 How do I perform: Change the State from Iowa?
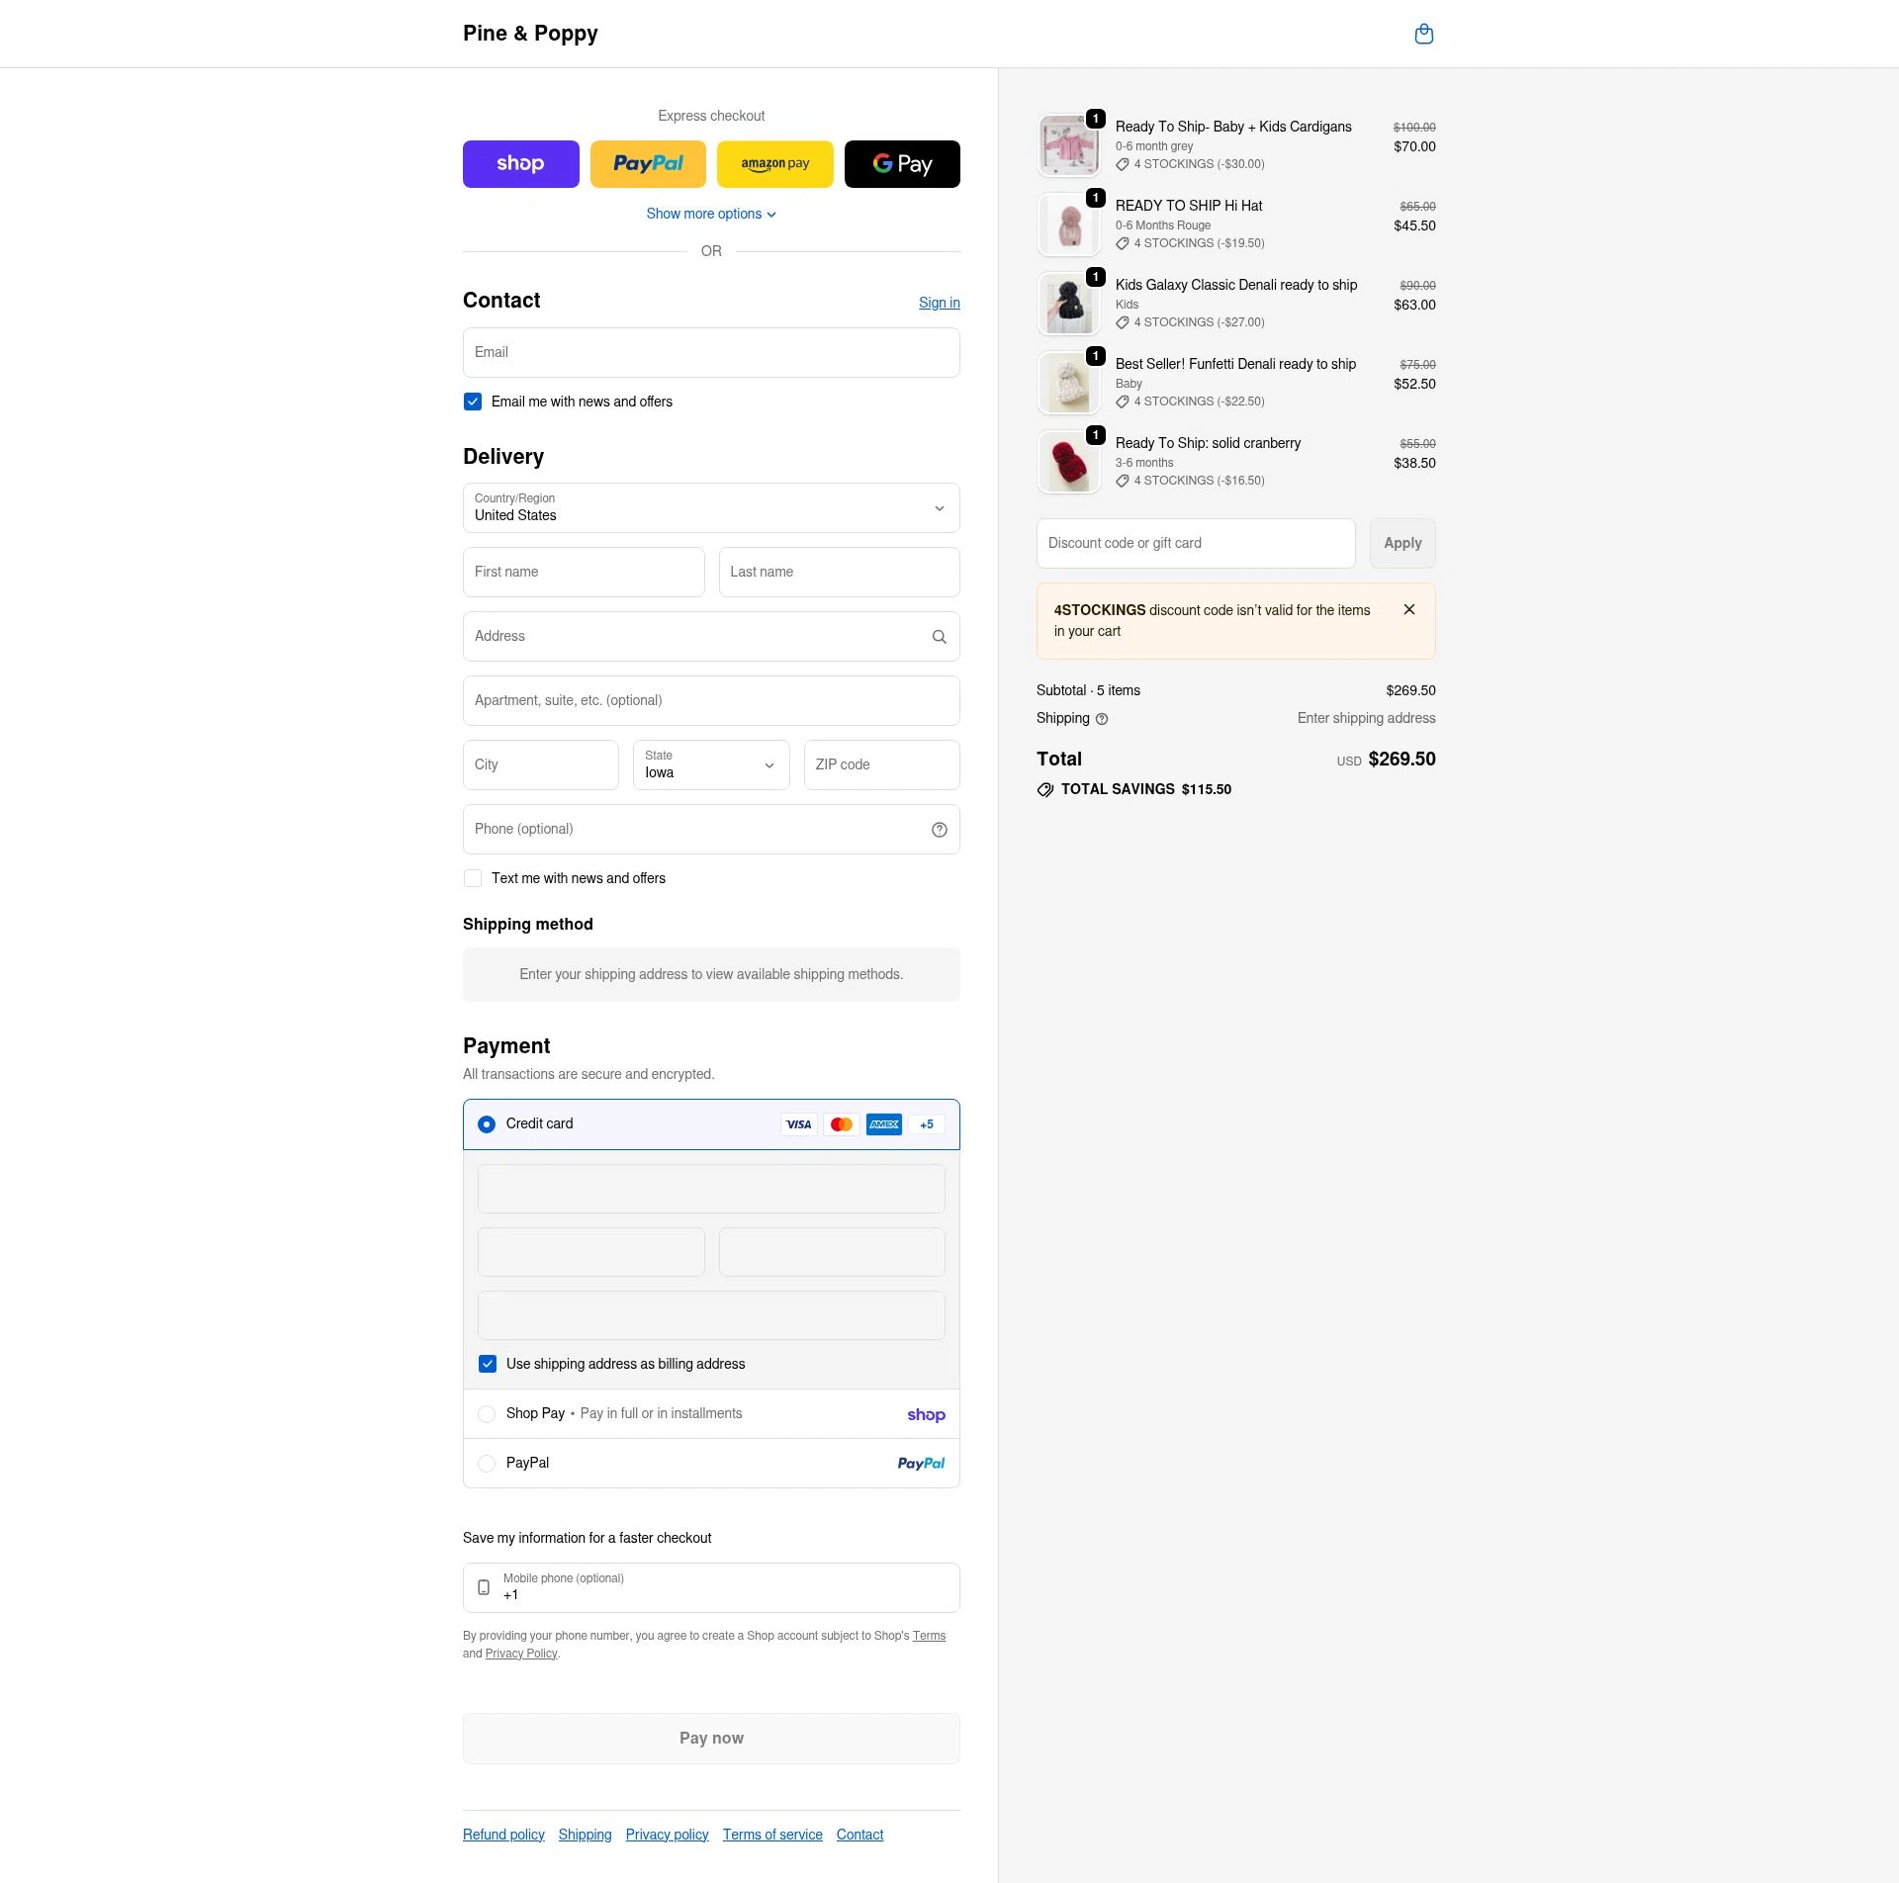(711, 764)
